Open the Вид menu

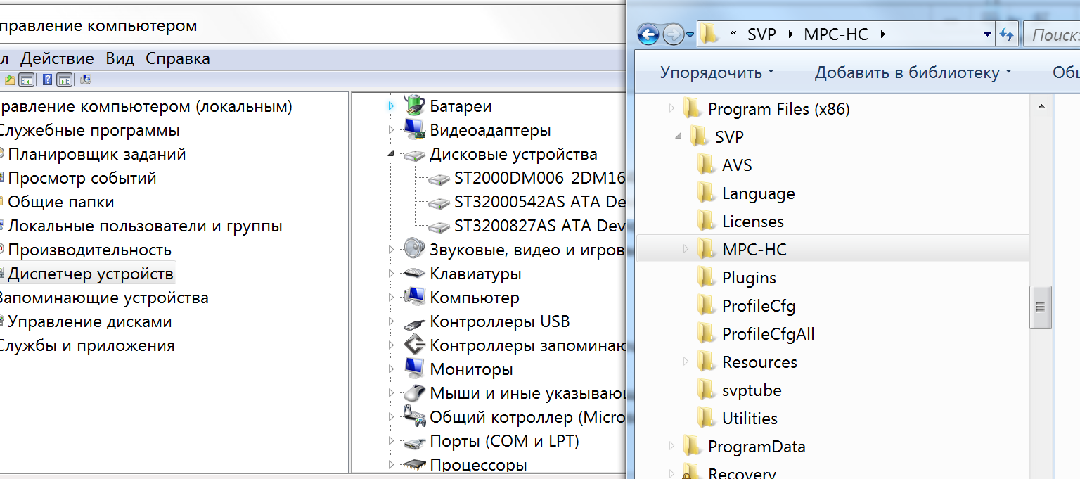click(x=119, y=58)
